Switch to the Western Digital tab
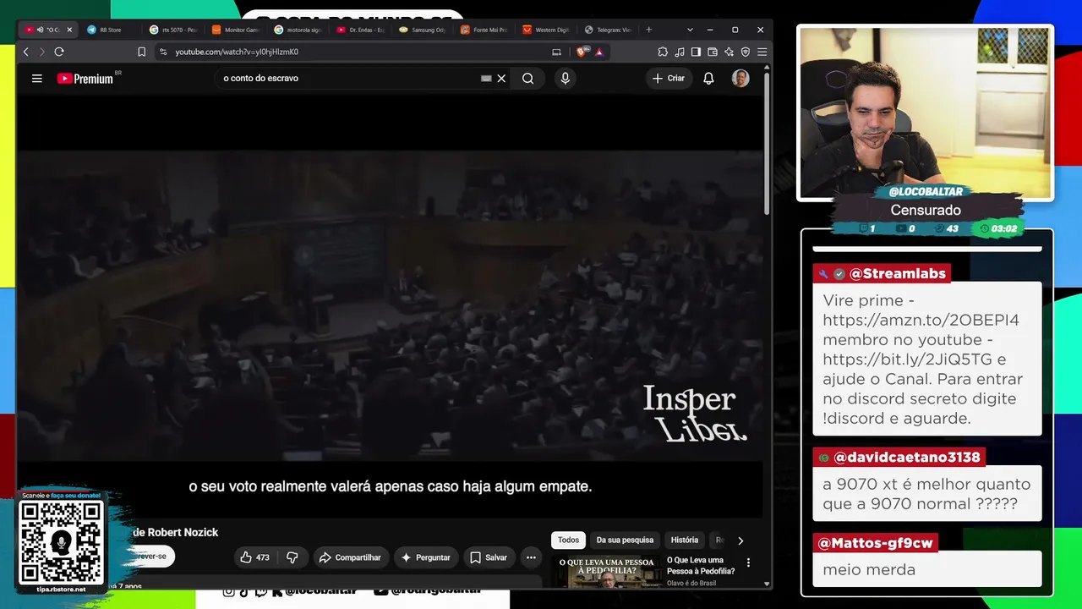The width and height of the screenshot is (1082, 609). pyautogui.click(x=548, y=30)
